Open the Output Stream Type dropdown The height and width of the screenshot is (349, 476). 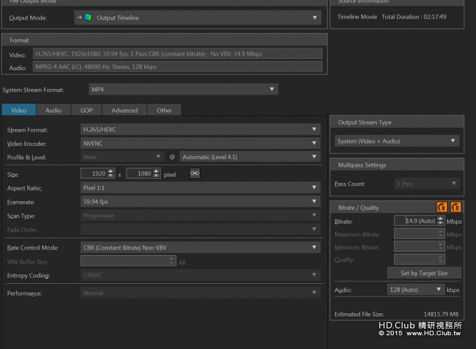point(397,141)
